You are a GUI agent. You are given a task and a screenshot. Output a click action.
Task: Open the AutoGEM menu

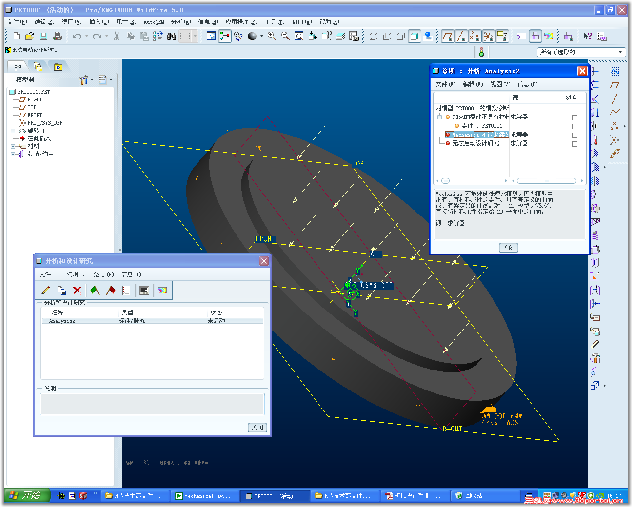[x=154, y=22]
